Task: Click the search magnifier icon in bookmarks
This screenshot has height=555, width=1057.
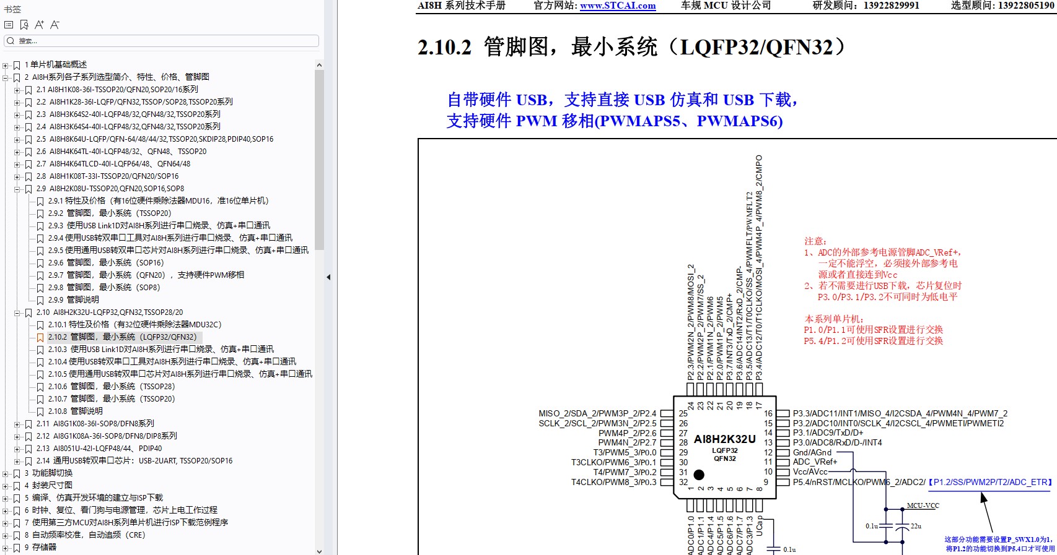Action: [x=11, y=41]
